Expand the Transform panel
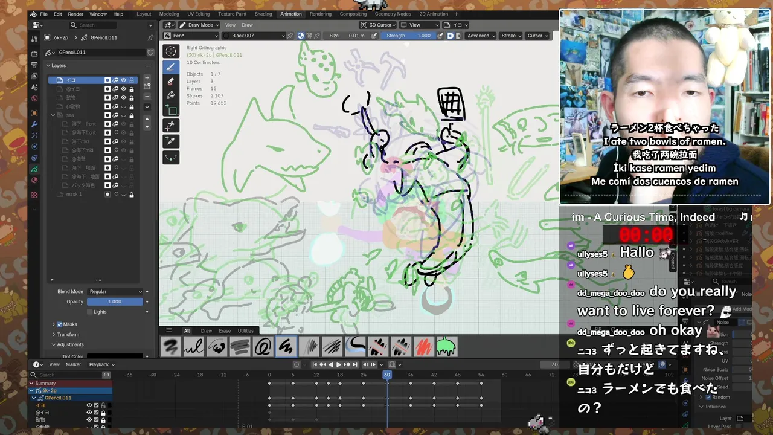Image resolution: width=773 pixels, height=435 pixels. pyautogui.click(x=53, y=334)
